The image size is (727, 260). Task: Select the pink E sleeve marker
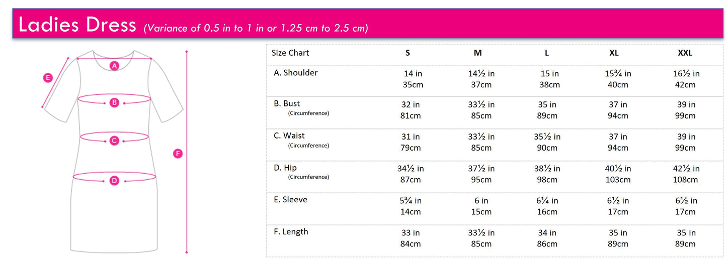point(48,78)
